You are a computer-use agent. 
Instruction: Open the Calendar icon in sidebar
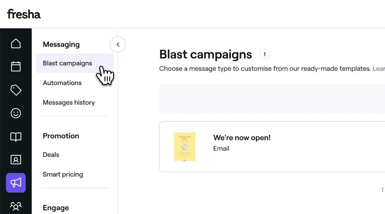tap(16, 66)
